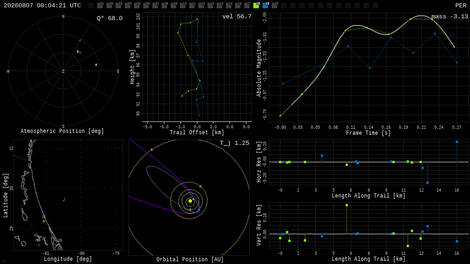This screenshot has width=470, height=264.
Task: Click station box 01 in top bar
Action: (x=101, y=5)
